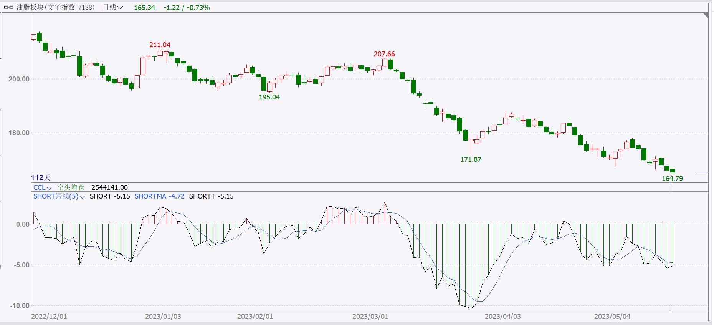Click the -10.00 indicator axis label

pyautogui.click(x=20, y=306)
